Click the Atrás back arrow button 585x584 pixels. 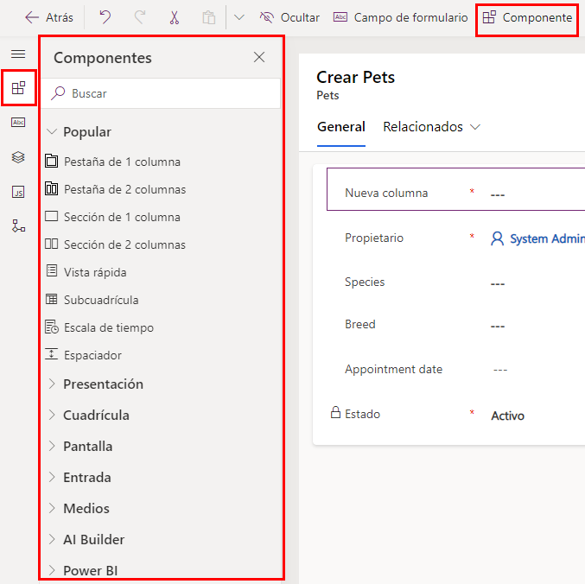coord(48,17)
